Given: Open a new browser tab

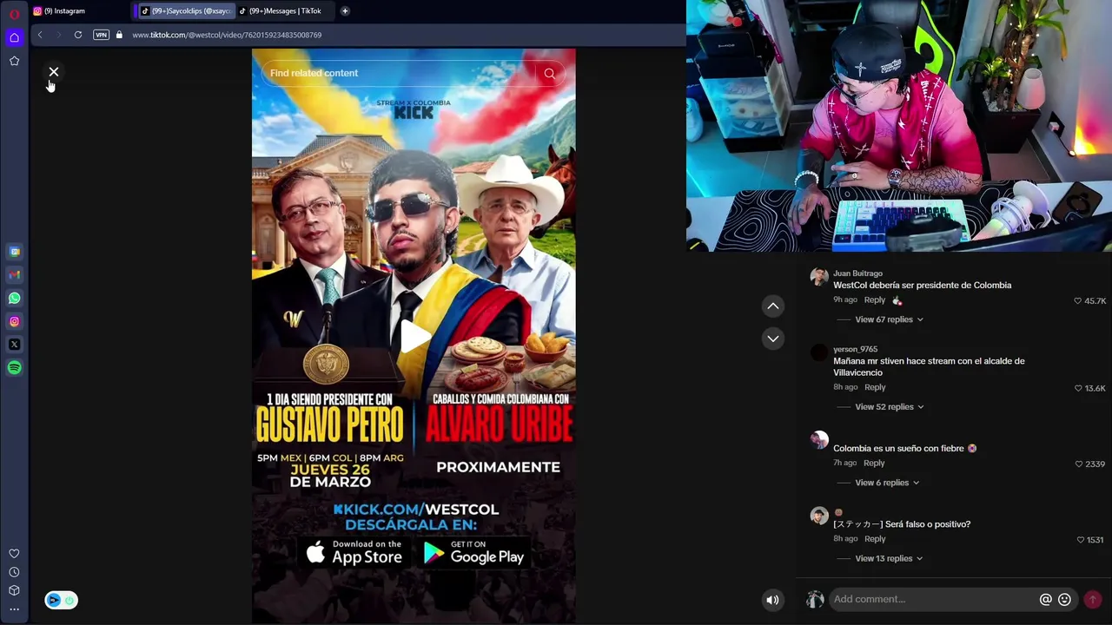Looking at the screenshot, I should pos(345,11).
